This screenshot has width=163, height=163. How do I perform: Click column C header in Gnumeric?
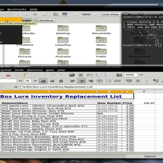pos(48,92)
